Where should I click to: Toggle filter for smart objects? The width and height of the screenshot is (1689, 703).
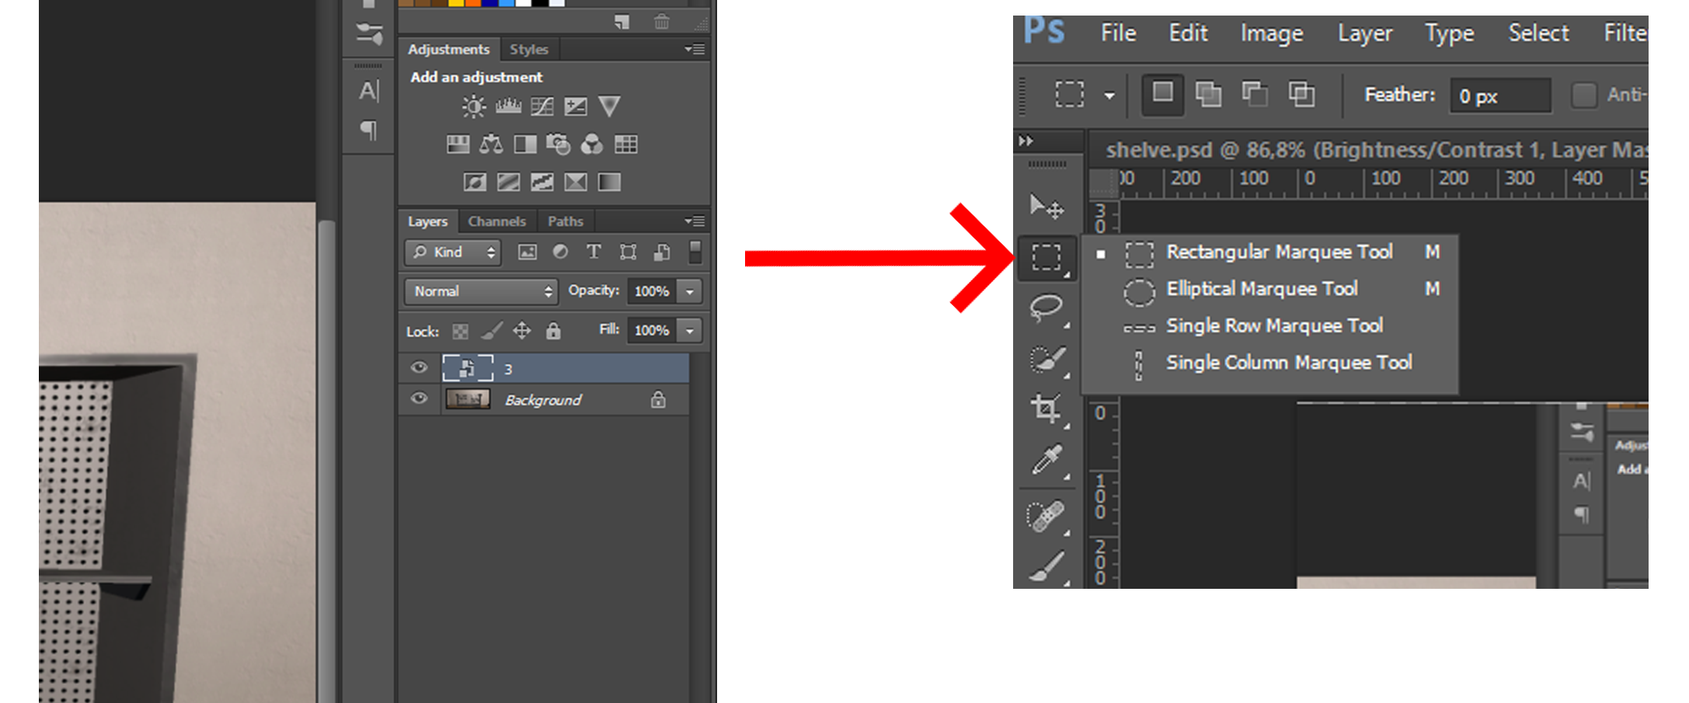click(x=662, y=252)
